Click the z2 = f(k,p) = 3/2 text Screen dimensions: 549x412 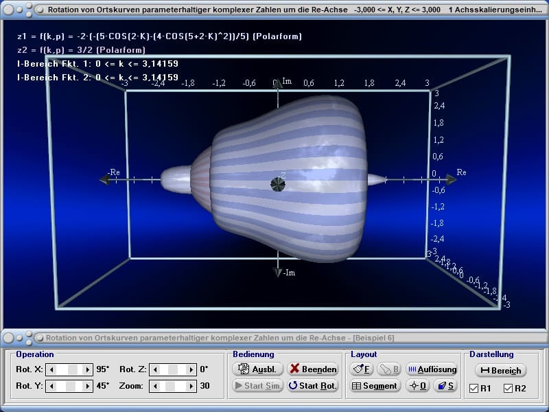(x=81, y=49)
